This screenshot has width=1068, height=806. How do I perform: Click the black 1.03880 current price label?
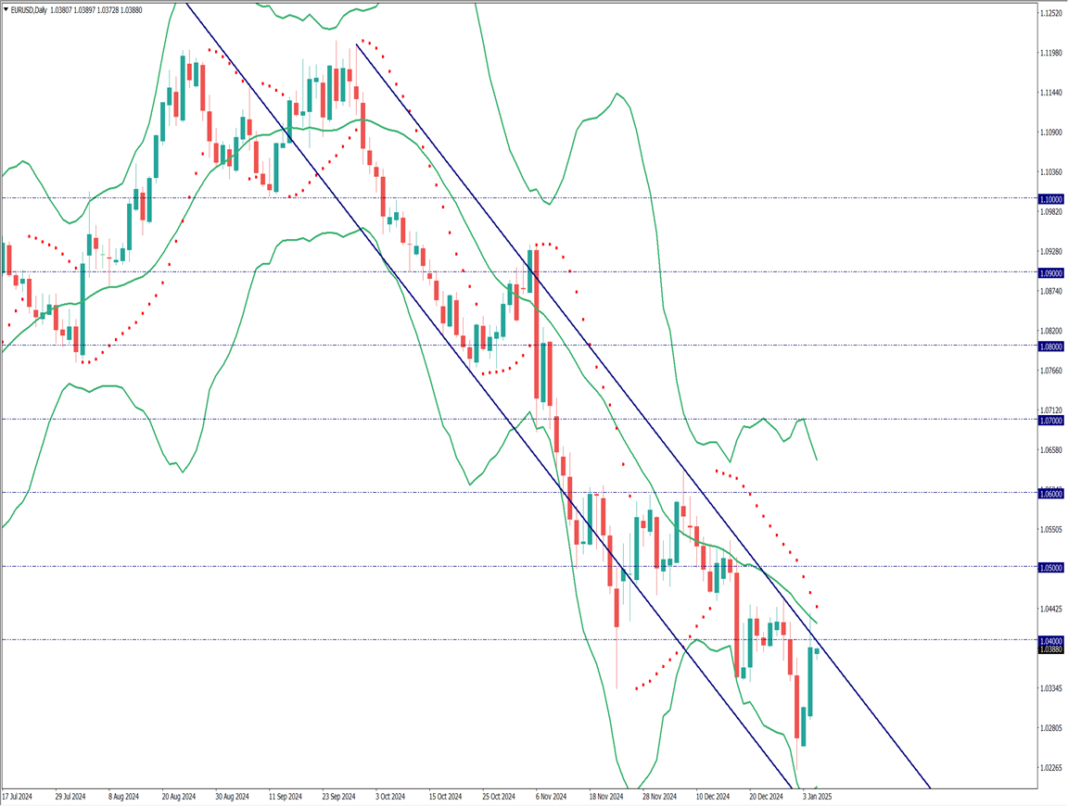pyautogui.click(x=1051, y=649)
